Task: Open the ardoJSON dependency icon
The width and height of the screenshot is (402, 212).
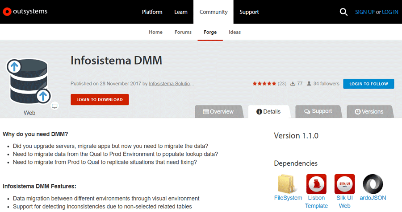Action: click(x=373, y=184)
